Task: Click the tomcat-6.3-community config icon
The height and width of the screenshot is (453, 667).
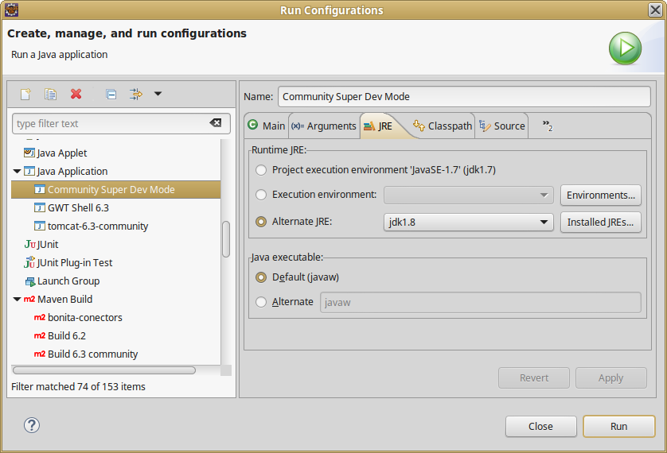Action: click(40, 226)
